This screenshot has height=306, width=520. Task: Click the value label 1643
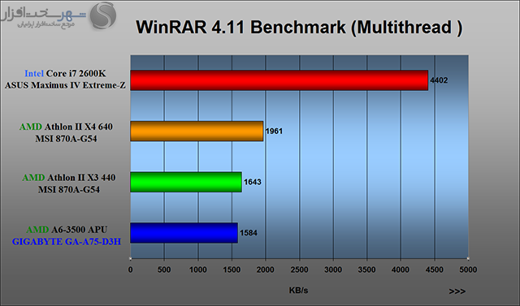(253, 182)
